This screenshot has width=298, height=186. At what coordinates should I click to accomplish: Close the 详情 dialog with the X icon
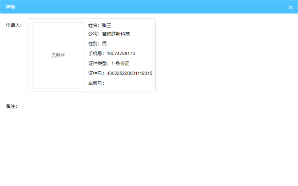[x=291, y=7]
